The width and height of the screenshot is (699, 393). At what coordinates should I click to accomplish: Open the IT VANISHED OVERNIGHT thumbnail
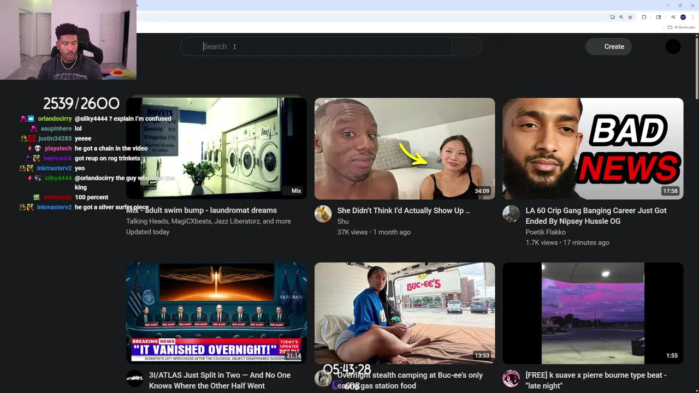216,313
